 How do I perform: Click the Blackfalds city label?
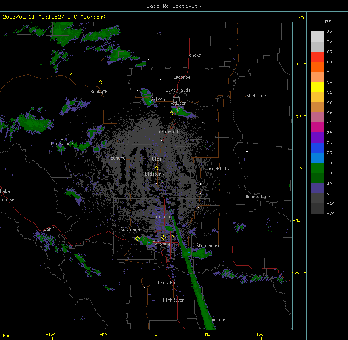[178, 90]
